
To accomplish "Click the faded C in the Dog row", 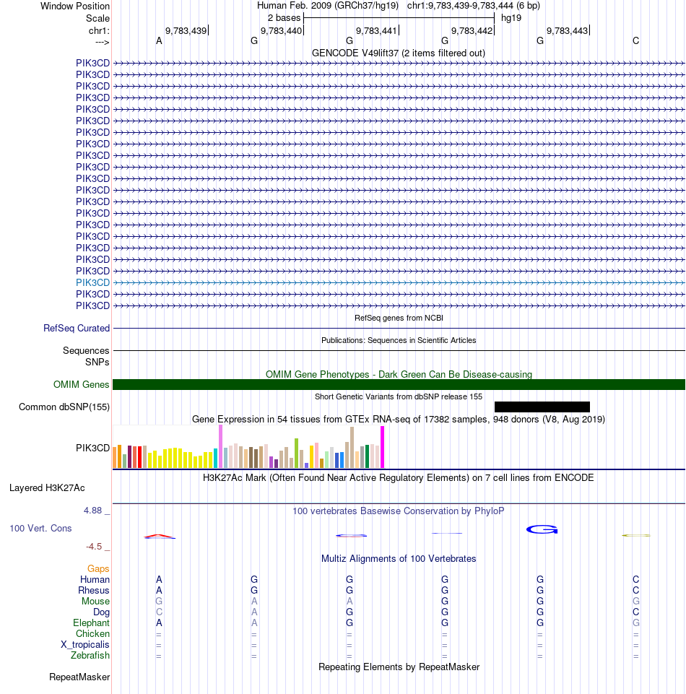I will coord(159,612).
